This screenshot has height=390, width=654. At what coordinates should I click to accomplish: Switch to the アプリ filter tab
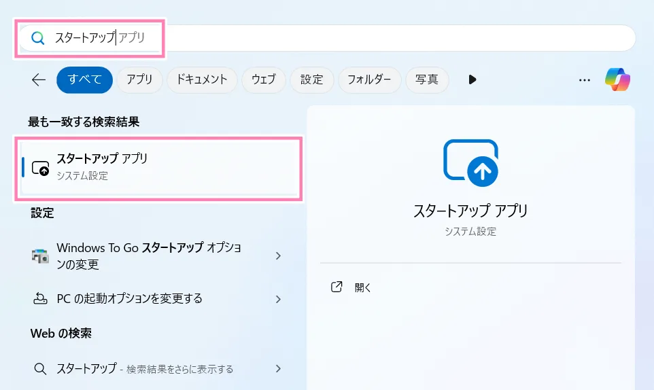click(x=139, y=79)
